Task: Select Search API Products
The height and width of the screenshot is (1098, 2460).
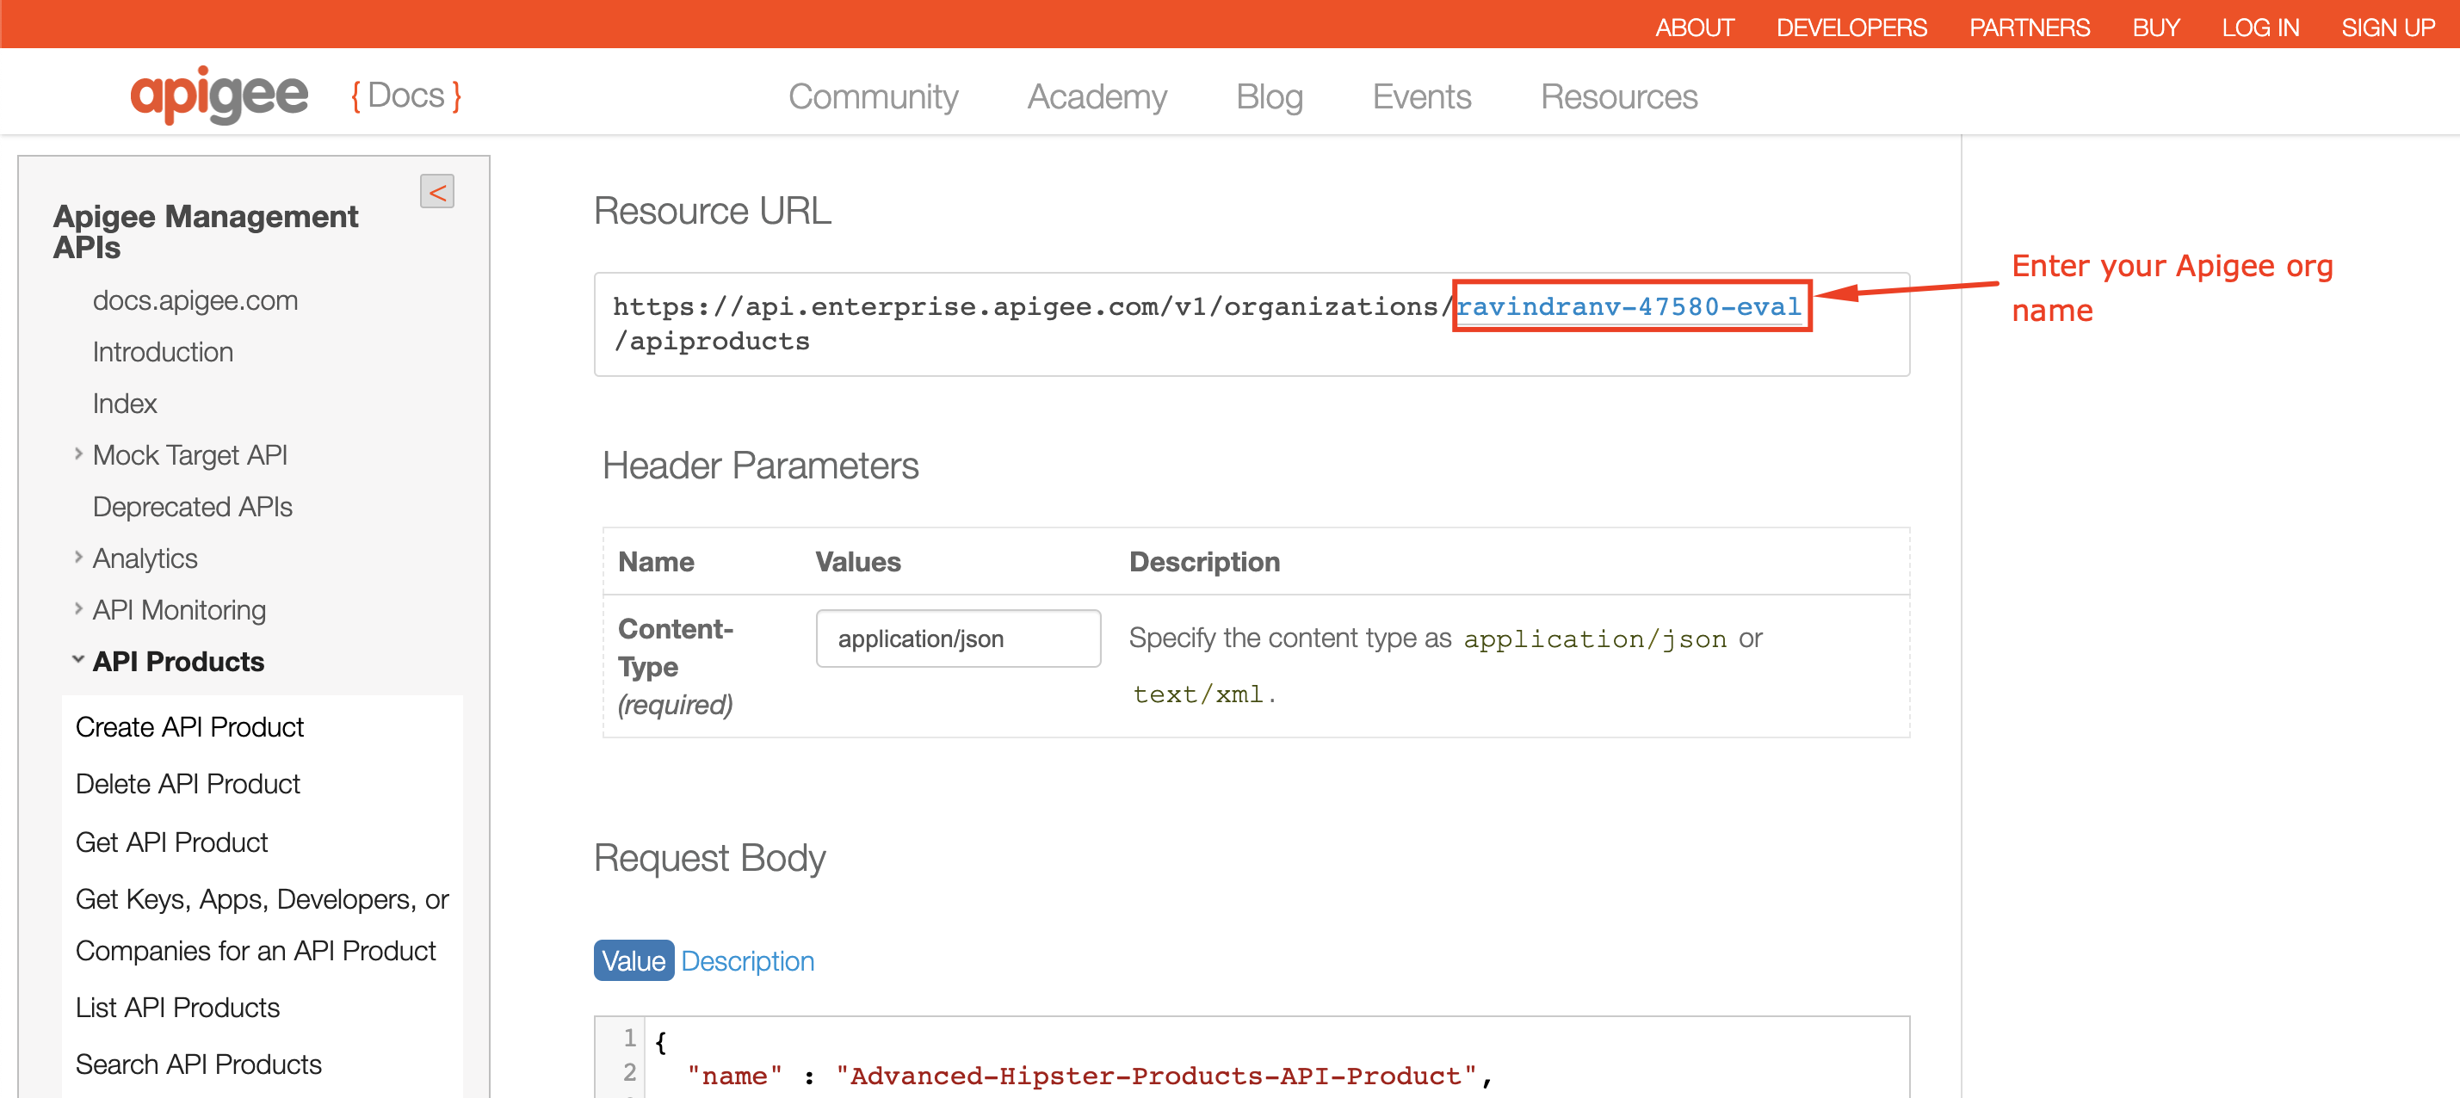Action: (x=198, y=1064)
